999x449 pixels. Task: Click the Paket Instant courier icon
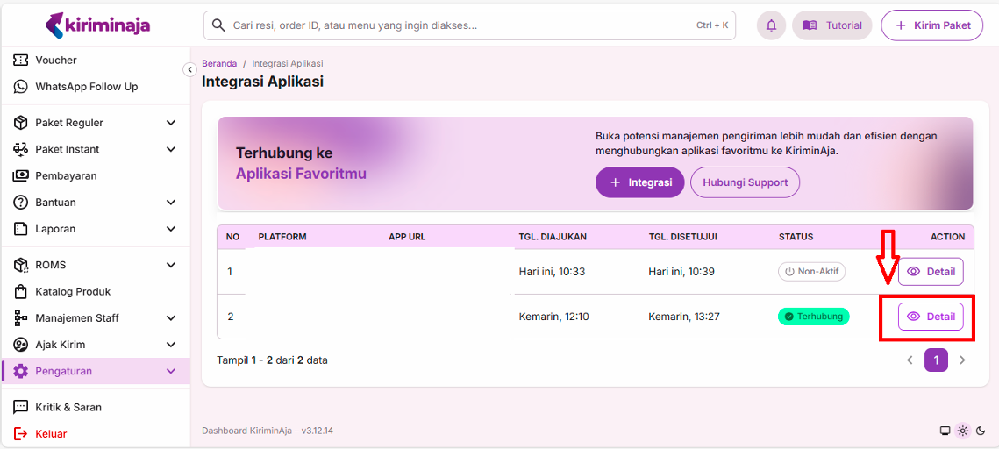click(x=20, y=149)
